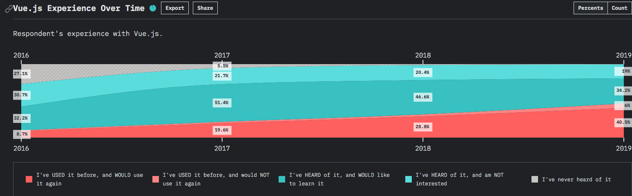Click red 'WOULD use it again' legend swatch
The height and width of the screenshot is (196, 632).
[29, 179]
